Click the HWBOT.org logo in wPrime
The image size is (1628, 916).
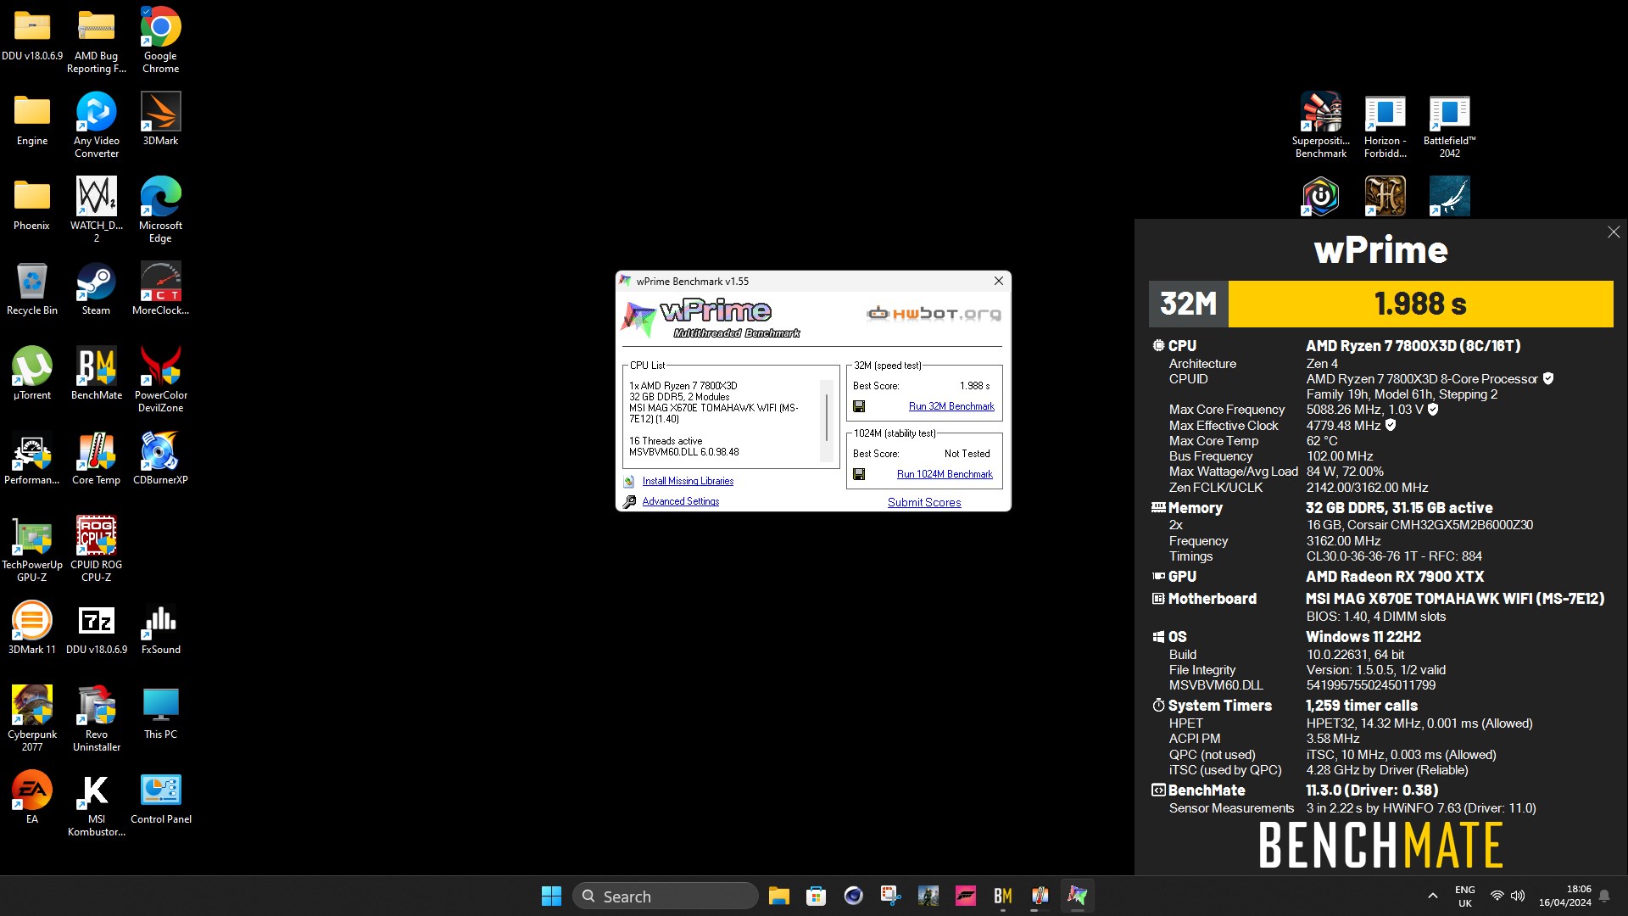[x=934, y=314]
